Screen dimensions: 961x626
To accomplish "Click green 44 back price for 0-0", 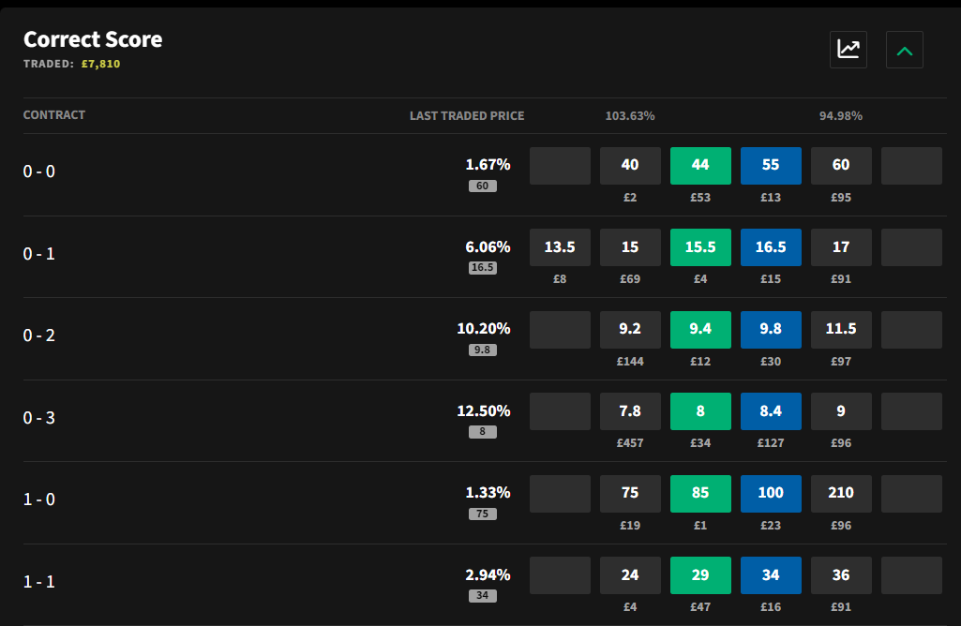I will pos(700,165).
